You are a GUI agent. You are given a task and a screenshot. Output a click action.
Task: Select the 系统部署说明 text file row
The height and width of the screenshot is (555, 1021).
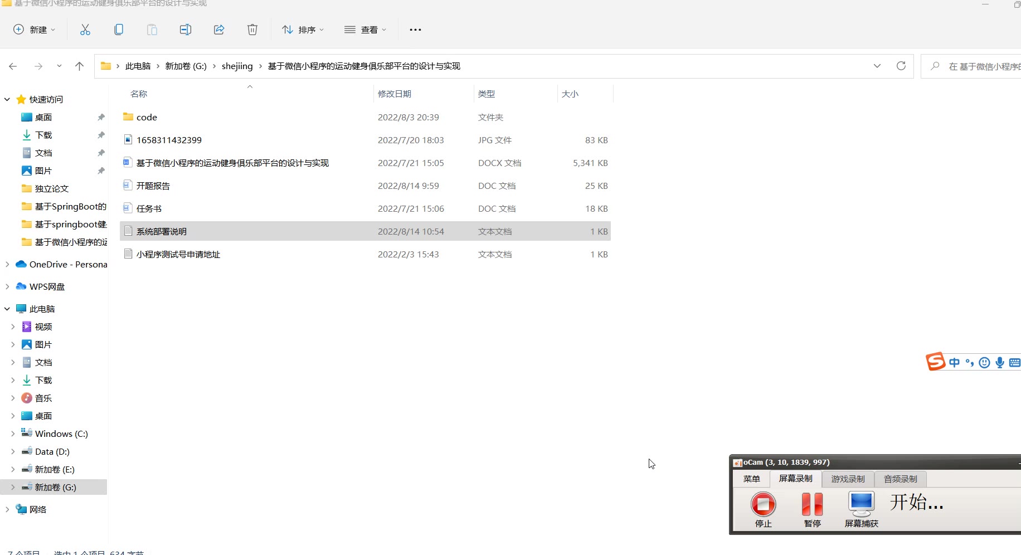click(x=365, y=231)
